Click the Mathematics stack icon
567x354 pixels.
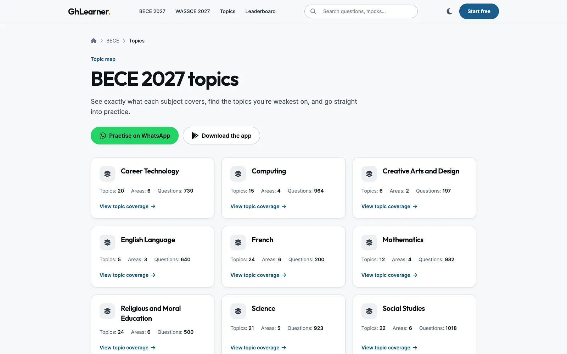[x=369, y=242]
